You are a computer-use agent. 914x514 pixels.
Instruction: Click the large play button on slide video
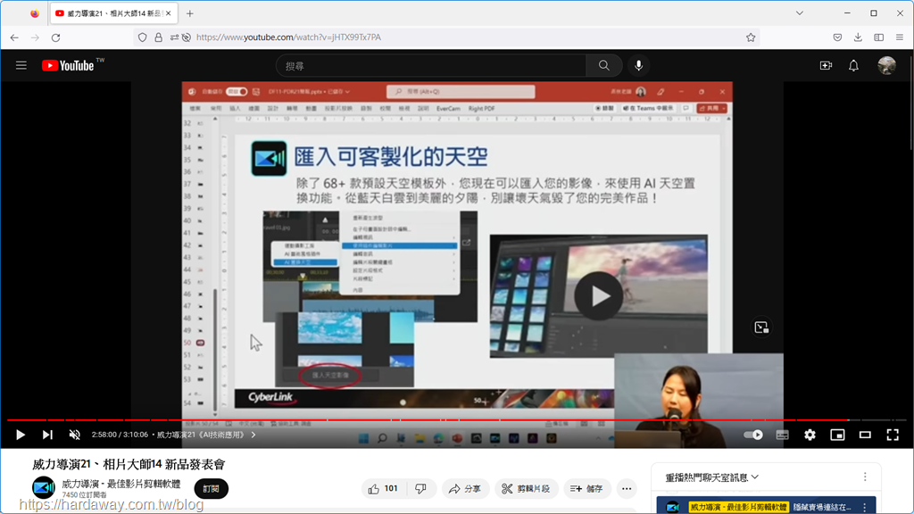598,296
